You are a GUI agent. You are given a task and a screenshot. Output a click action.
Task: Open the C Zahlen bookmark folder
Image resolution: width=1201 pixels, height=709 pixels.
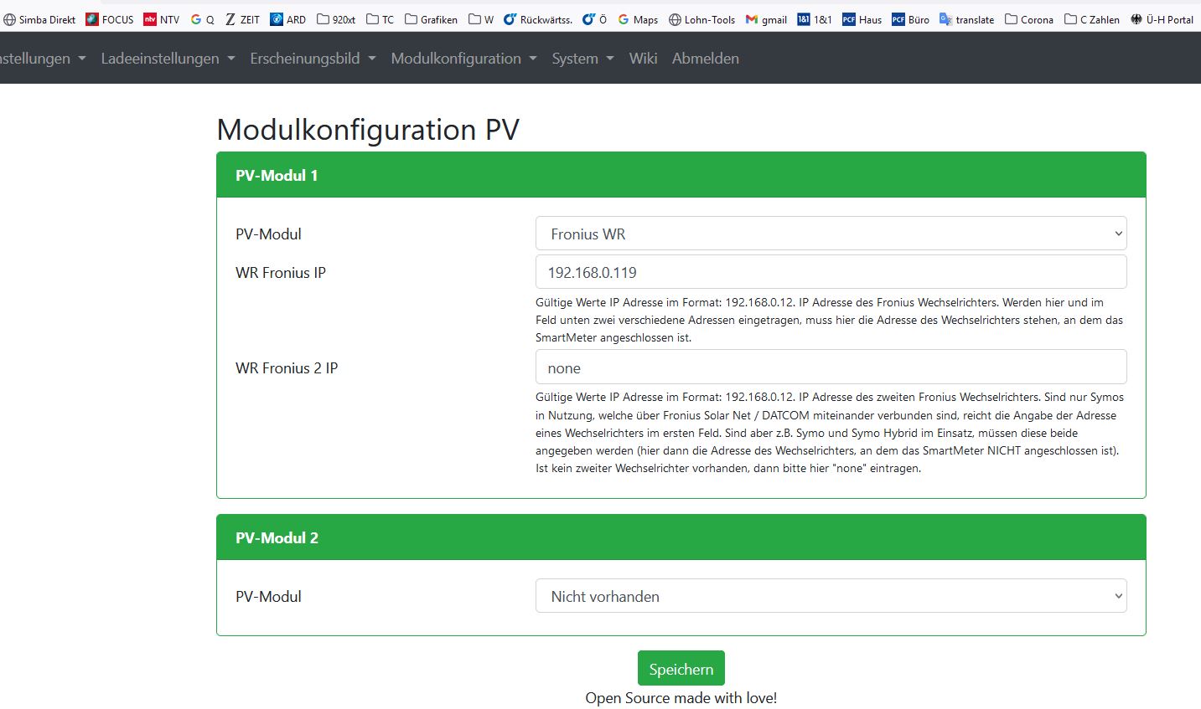pyautogui.click(x=1092, y=19)
